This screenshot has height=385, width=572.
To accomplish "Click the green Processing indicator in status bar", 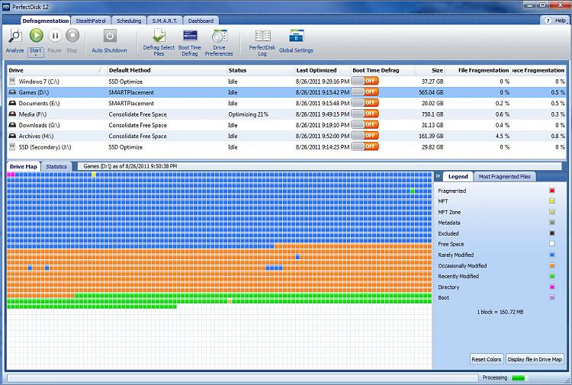I will [x=518, y=378].
